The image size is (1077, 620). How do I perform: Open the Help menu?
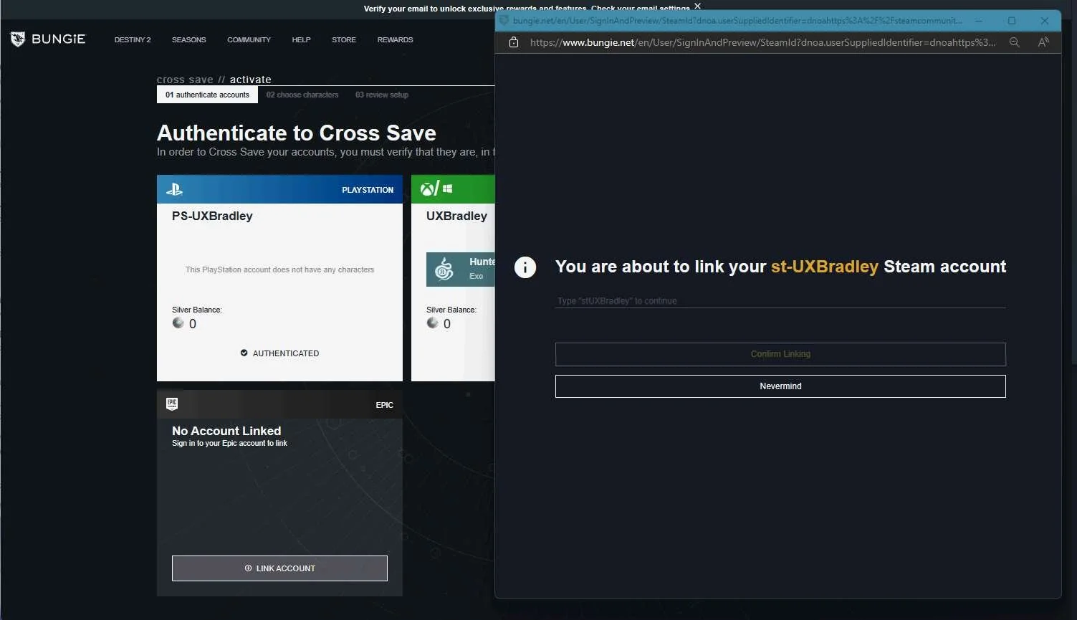coord(301,40)
